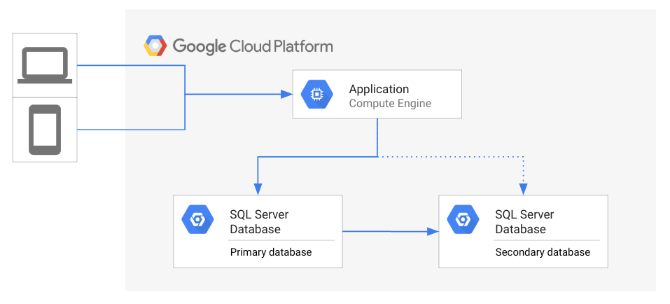Click the dotted arrowhead above Secondary database box
This screenshot has width=670, height=304.
523,188
